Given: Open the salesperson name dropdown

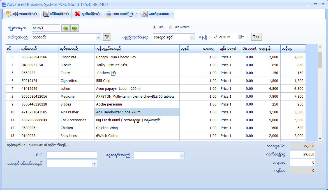Looking at the screenshot, I should pos(94,164).
